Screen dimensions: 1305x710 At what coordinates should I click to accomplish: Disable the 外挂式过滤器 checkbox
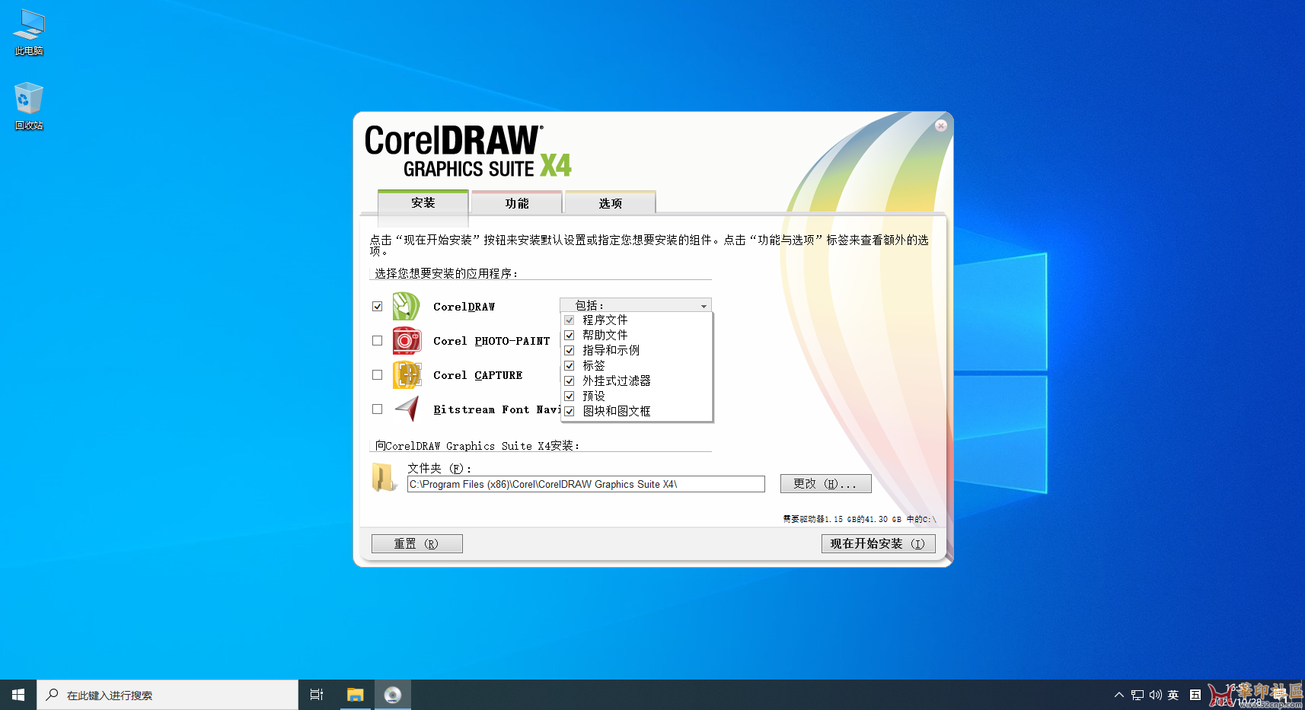point(570,380)
